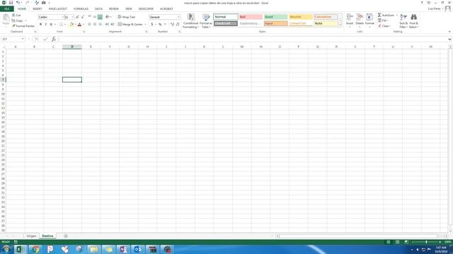Toggle Wrap Text on the cell
Image resolution: width=453 pixels, height=254 pixels.
127,17
